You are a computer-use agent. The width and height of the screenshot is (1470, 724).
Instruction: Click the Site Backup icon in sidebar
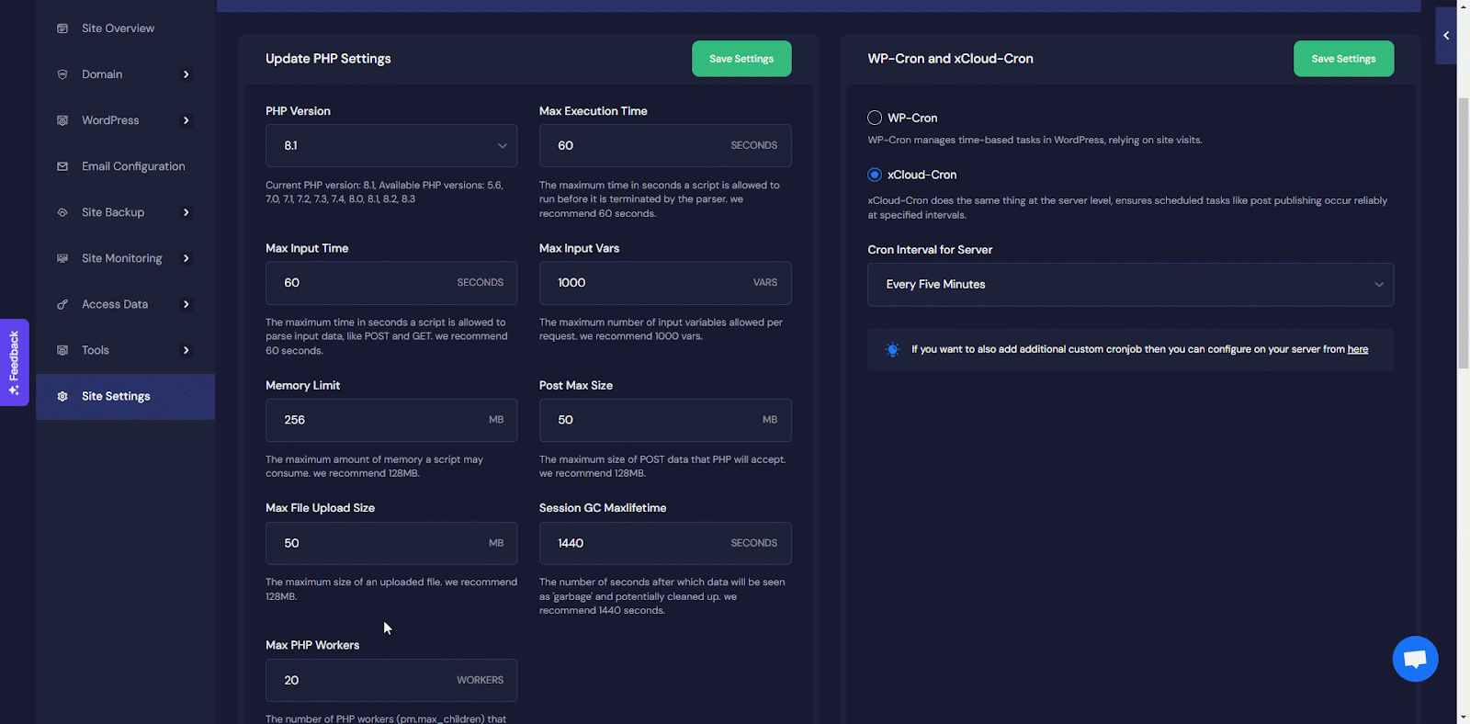(62, 212)
